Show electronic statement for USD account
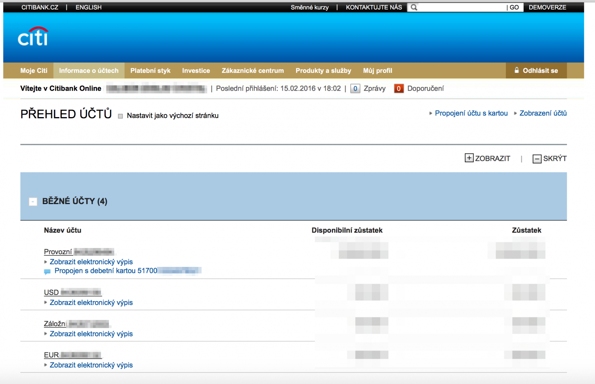 91,303
